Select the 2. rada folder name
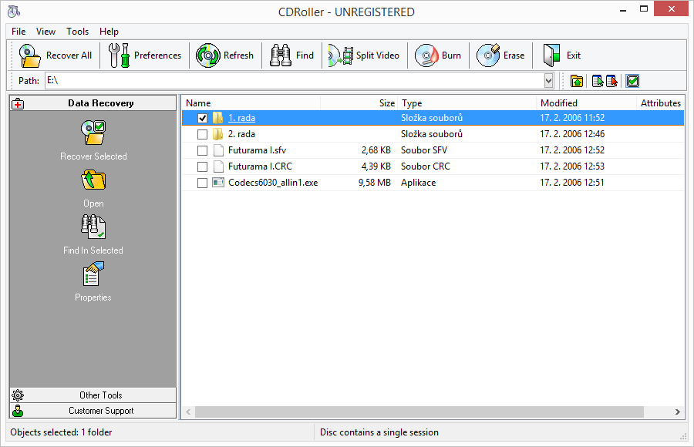 [x=241, y=134]
